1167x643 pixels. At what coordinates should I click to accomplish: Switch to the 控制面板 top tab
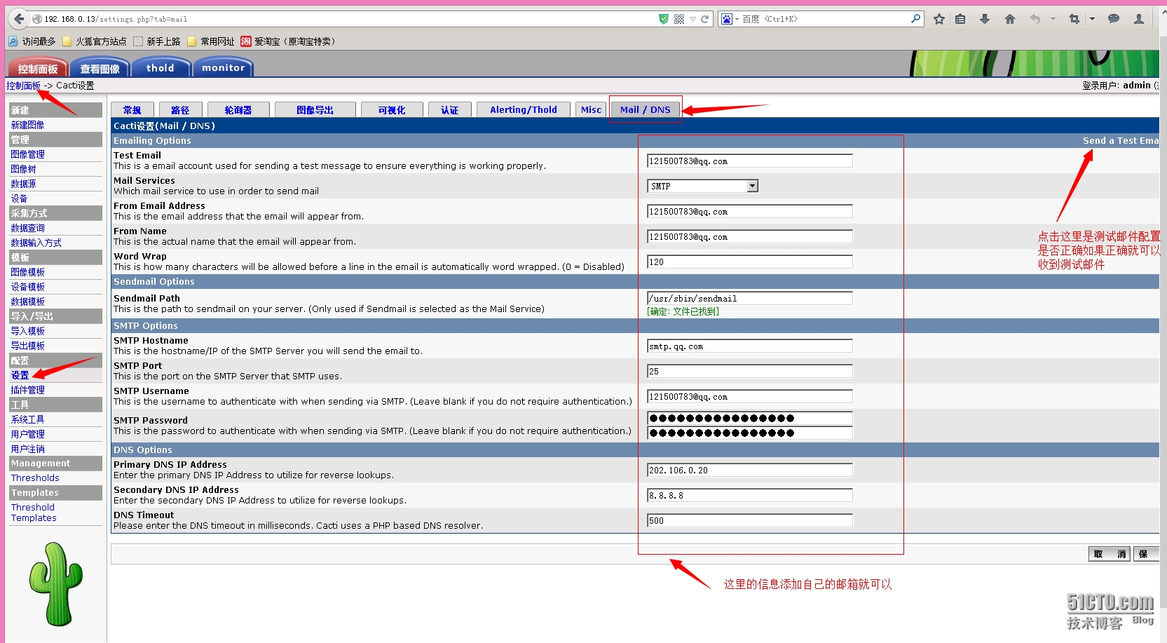[x=38, y=68]
